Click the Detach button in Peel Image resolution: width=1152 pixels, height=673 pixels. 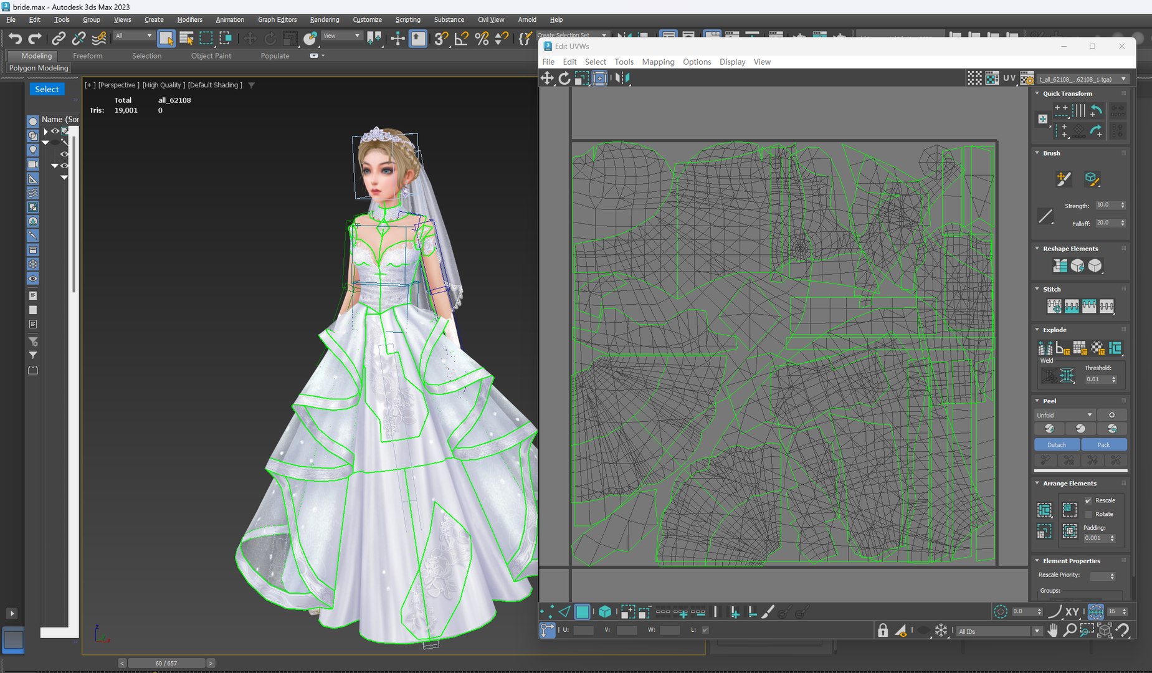pos(1057,445)
